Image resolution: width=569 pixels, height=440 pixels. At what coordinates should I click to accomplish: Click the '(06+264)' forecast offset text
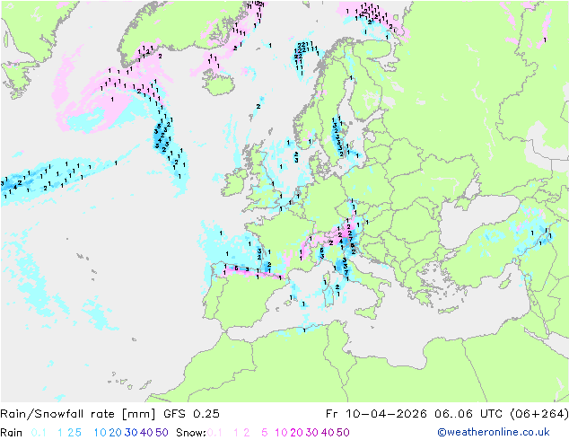[538, 414]
